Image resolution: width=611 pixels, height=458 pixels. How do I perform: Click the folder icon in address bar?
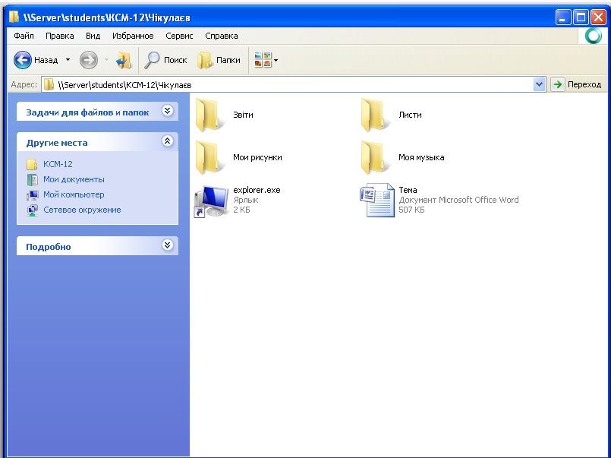[x=49, y=84]
